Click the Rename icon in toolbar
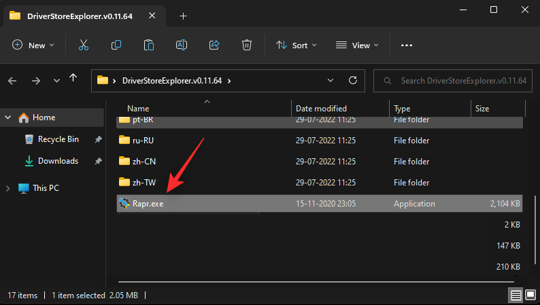The image size is (540, 305). [182, 46]
